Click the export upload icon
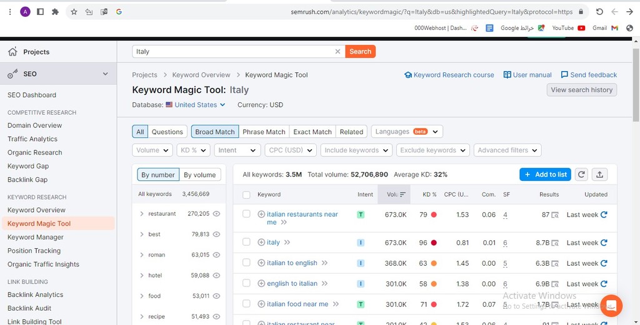 (599, 174)
